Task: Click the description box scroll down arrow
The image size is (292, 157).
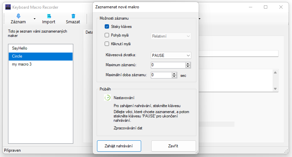Action: pyautogui.click(x=275, y=89)
